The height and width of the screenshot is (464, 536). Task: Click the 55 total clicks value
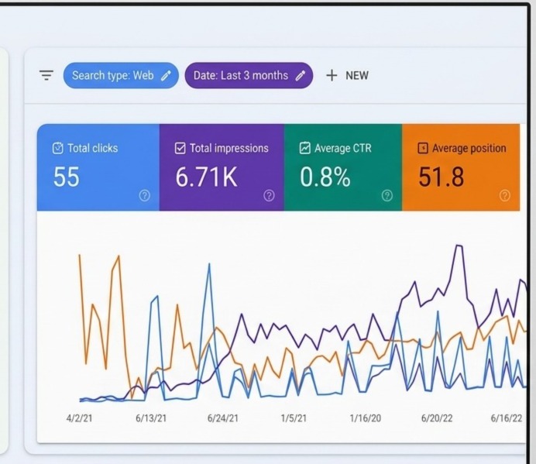[x=67, y=177]
